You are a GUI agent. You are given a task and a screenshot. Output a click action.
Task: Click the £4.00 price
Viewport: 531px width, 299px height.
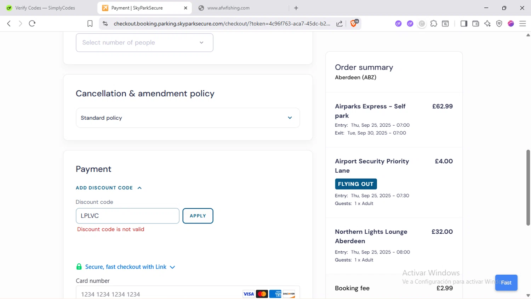[444, 161]
